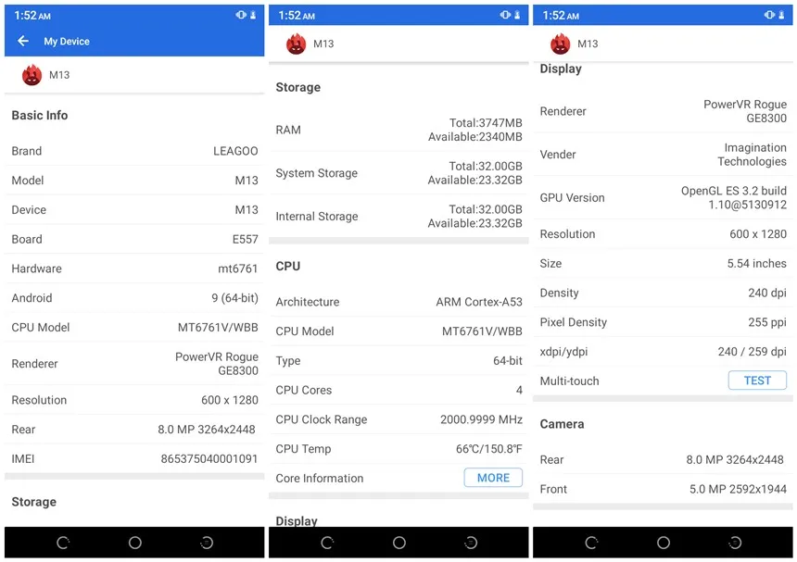This screenshot has height=562, width=797.
Task: Open Core Information with the MORE button
Action: click(x=493, y=478)
